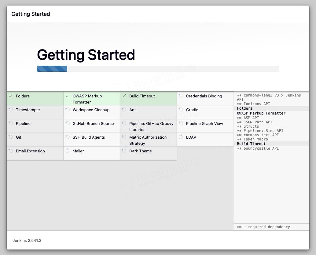Select the Build Timeout plugin label

pyautogui.click(x=142, y=96)
